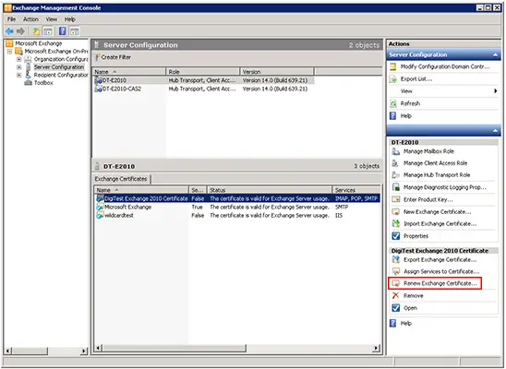
Task: Collapse the lower actions section chevron
Action: [x=495, y=131]
